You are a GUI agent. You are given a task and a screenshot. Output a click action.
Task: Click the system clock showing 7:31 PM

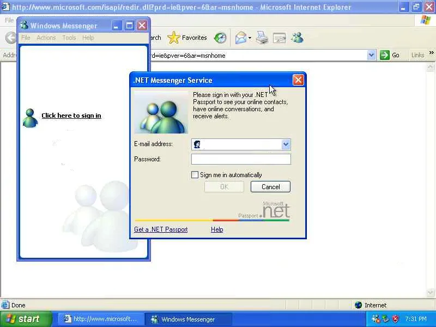(416, 319)
